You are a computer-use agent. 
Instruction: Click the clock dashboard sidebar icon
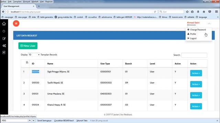coord(4,31)
